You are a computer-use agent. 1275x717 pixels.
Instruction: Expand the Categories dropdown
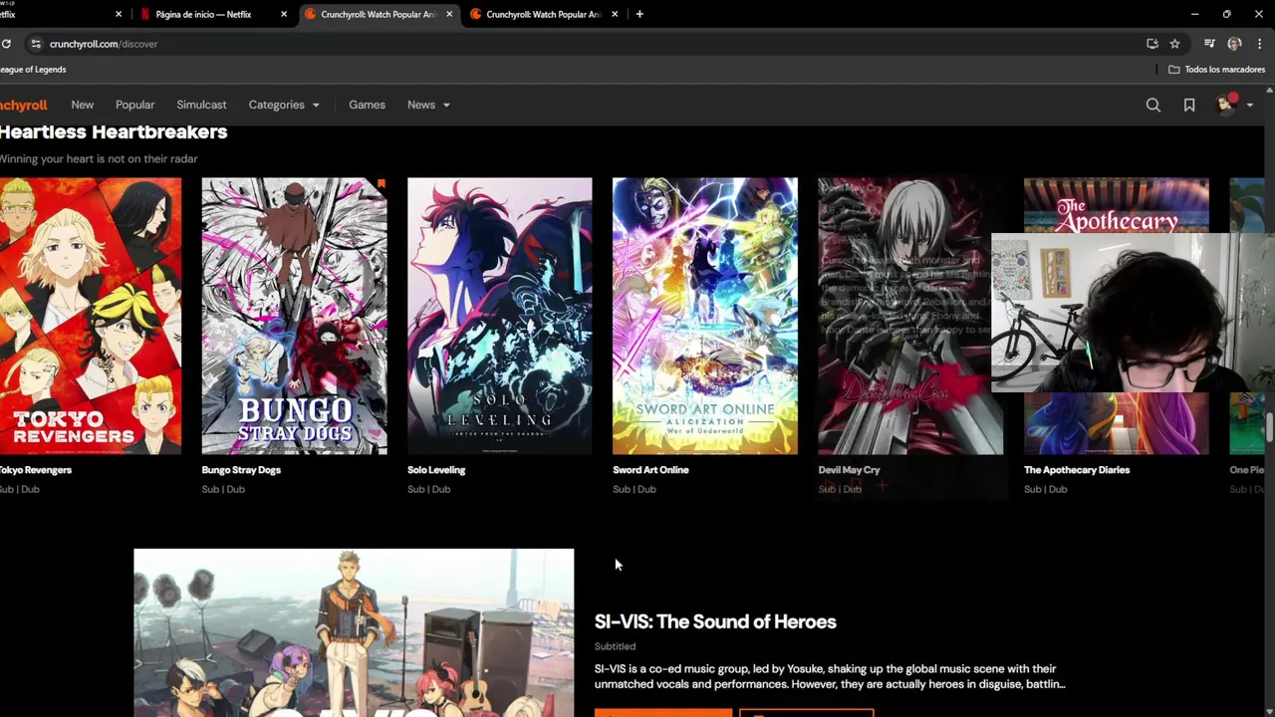pos(284,105)
